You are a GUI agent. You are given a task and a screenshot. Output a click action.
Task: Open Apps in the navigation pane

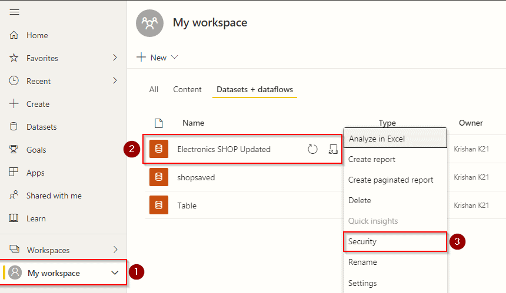click(35, 173)
